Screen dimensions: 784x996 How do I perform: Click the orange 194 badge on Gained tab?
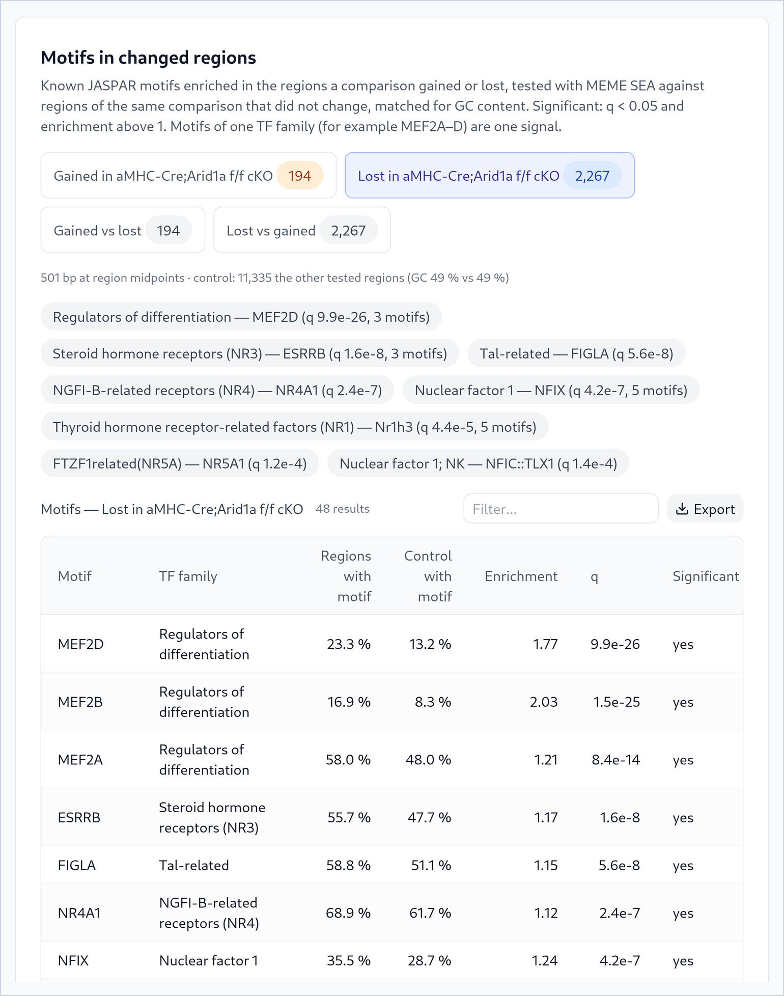pyautogui.click(x=299, y=176)
